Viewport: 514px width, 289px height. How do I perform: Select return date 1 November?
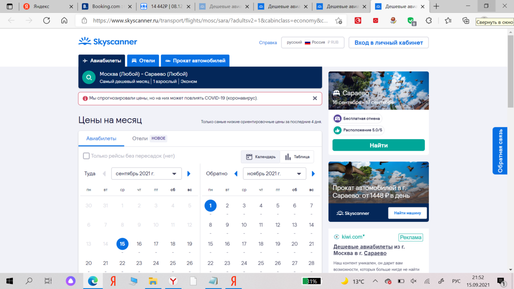tap(210, 206)
